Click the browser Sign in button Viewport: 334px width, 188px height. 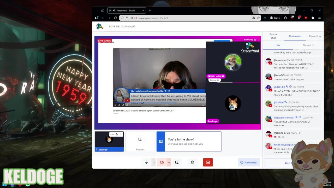pyautogui.click(x=275, y=18)
